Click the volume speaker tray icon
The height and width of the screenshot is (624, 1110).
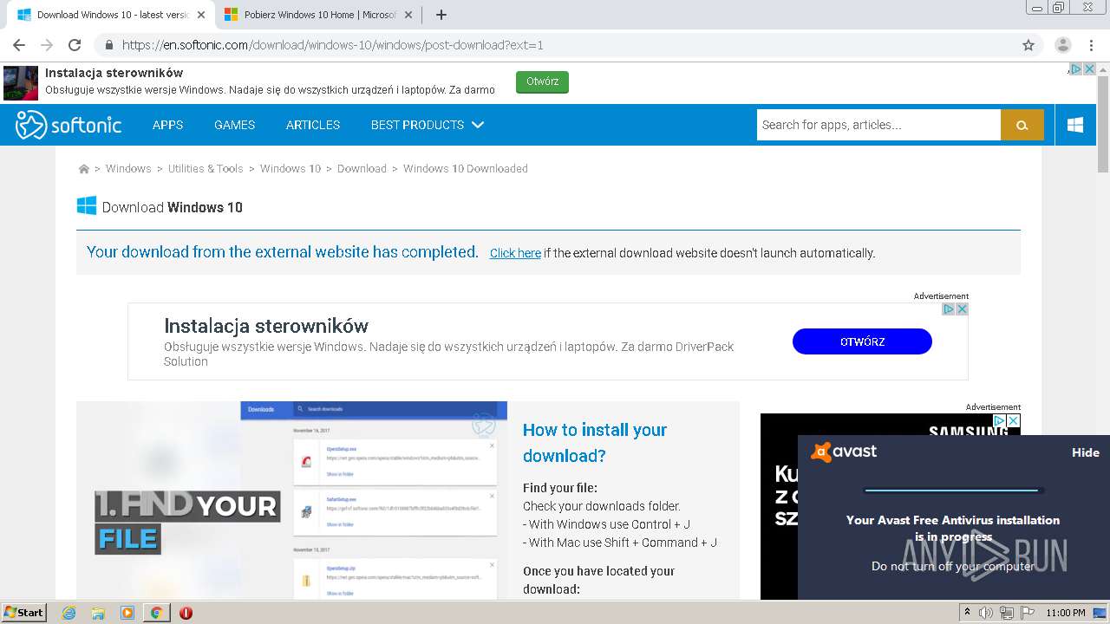986,613
